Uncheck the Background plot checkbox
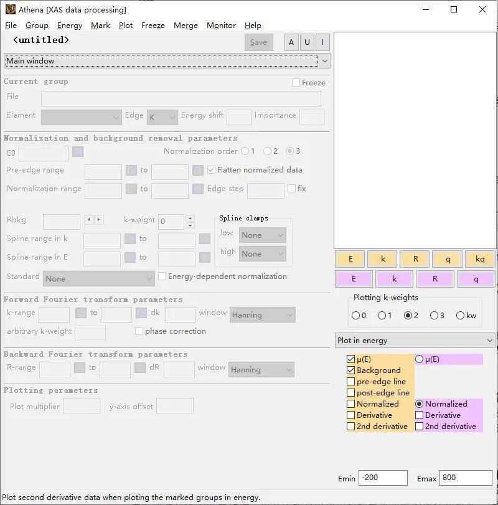 351,370
